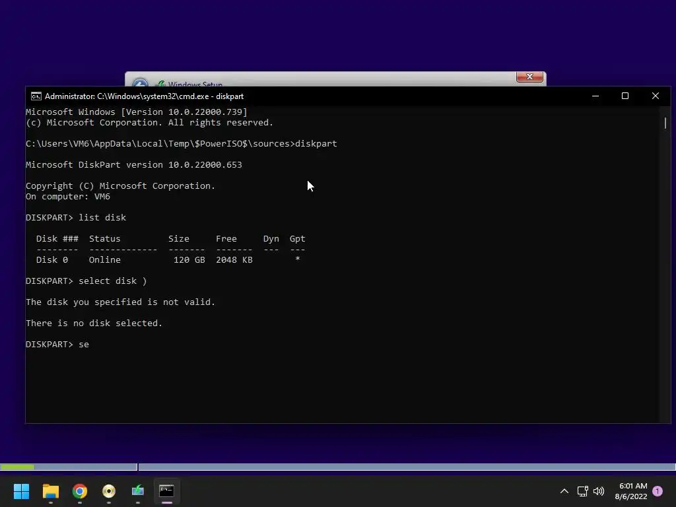Open the network status tray icon

point(582,491)
